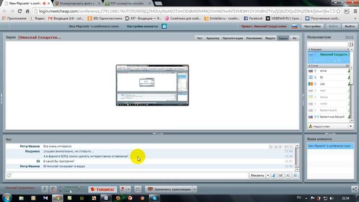The width and height of the screenshot is (359, 202).
Task: Click the red record button
Action: click(x=123, y=189)
